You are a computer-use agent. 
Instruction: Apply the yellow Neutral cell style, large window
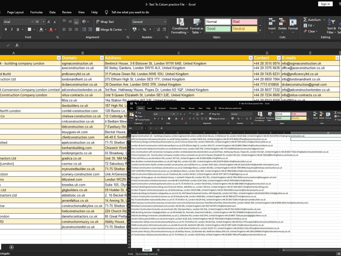[244, 29]
